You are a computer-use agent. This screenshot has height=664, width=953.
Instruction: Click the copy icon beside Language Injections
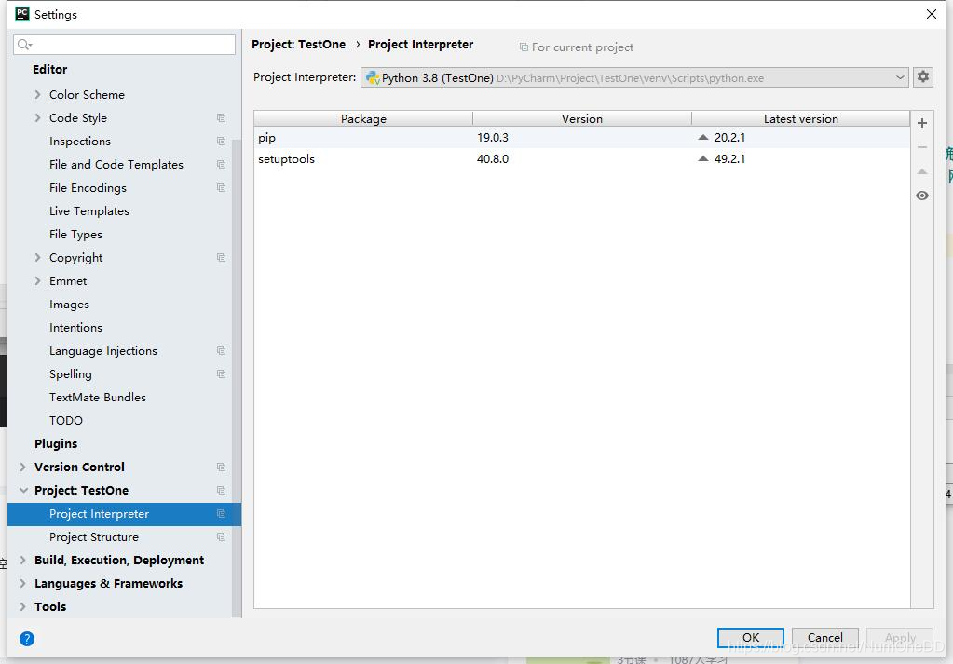pyautogui.click(x=221, y=350)
